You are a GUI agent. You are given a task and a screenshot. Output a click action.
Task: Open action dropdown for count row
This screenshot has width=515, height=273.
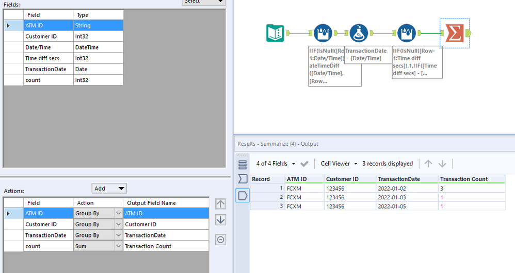[x=119, y=246]
